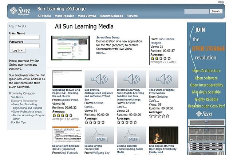233x155 pixels.
Task: Click 'Average: 2 (1 vote)' text
Action: pos(163,62)
